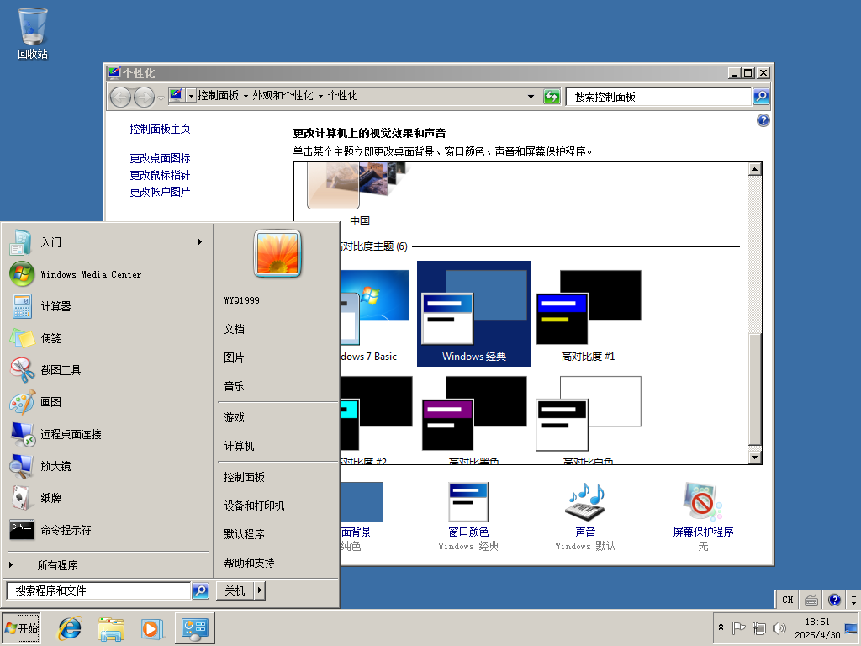The width and height of the screenshot is (861, 646).
Task: Launch Windows Media Center
Action: 107,274
